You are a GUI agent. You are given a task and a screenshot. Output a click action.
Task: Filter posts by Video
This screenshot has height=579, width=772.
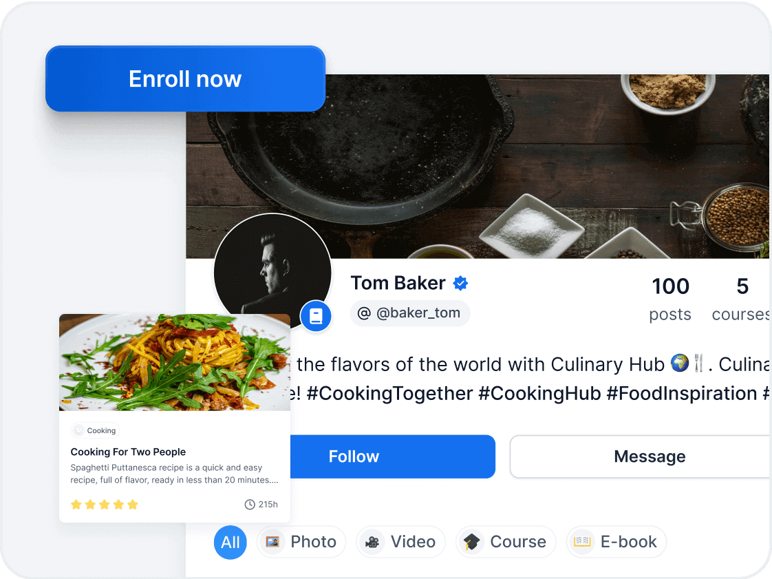click(400, 542)
